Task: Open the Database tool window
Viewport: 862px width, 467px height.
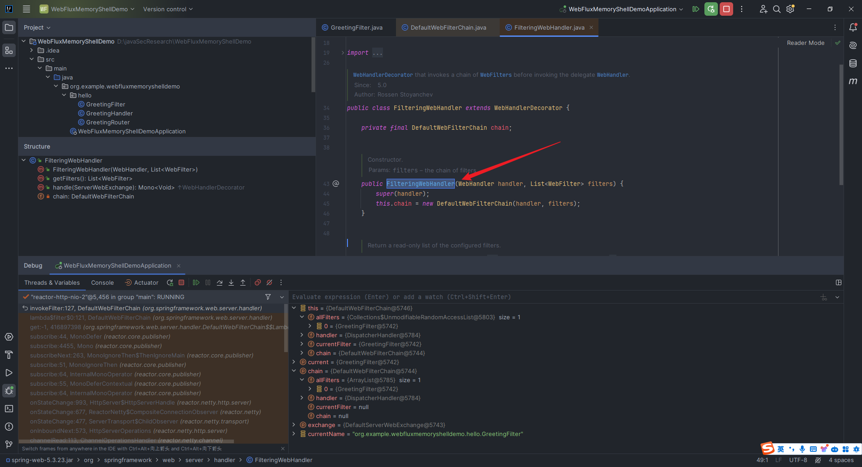Action: pyautogui.click(x=853, y=63)
